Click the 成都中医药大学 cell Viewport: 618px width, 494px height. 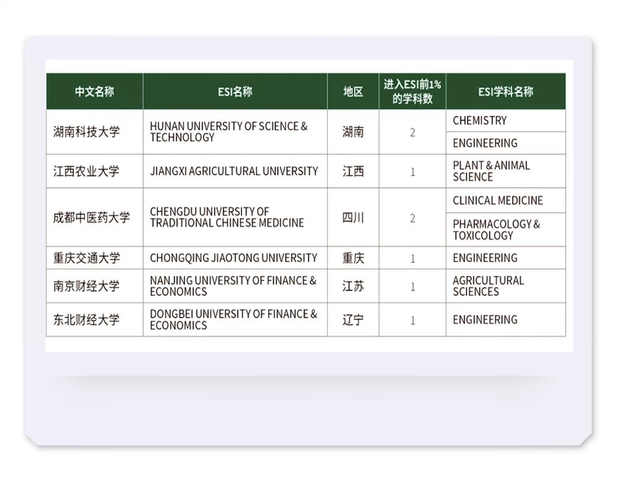point(95,217)
